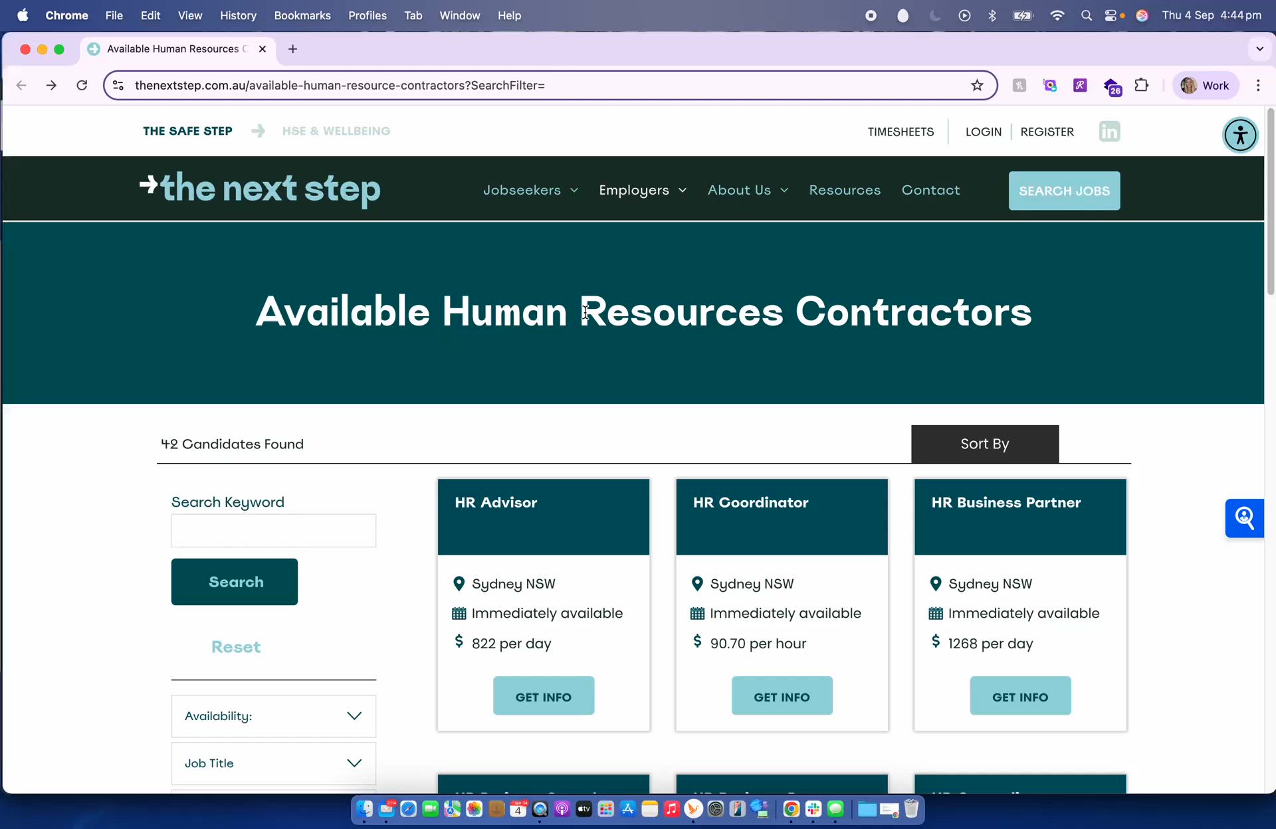The width and height of the screenshot is (1276, 829).
Task: Click the blue search widget on right edge
Action: pyautogui.click(x=1244, y=518)
